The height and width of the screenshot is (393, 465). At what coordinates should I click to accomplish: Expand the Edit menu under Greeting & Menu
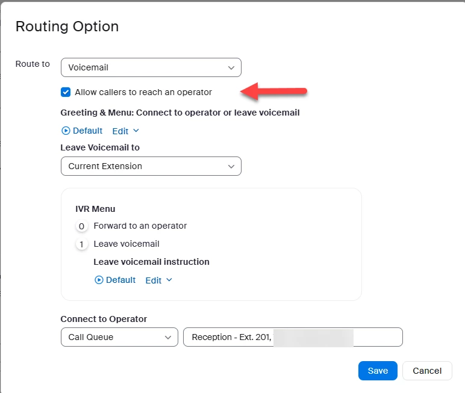click(125, 131)
